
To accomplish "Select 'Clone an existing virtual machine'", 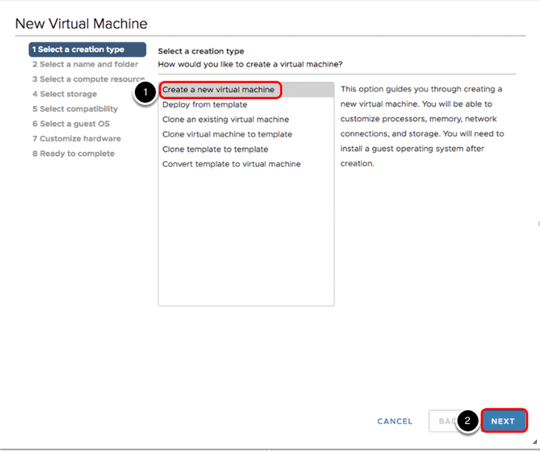I will (x=226, y=120).
